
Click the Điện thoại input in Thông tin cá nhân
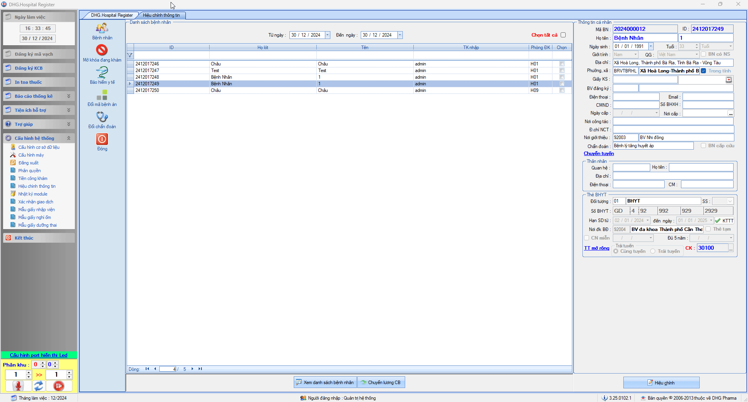pos(636,97)
